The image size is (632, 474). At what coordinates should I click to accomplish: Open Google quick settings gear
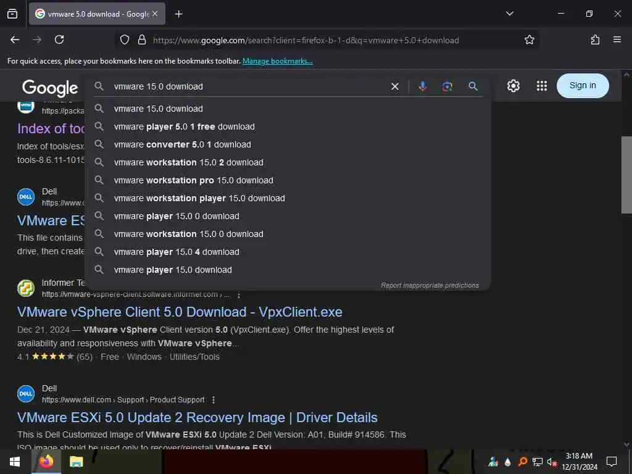click(x=513, y=86)
